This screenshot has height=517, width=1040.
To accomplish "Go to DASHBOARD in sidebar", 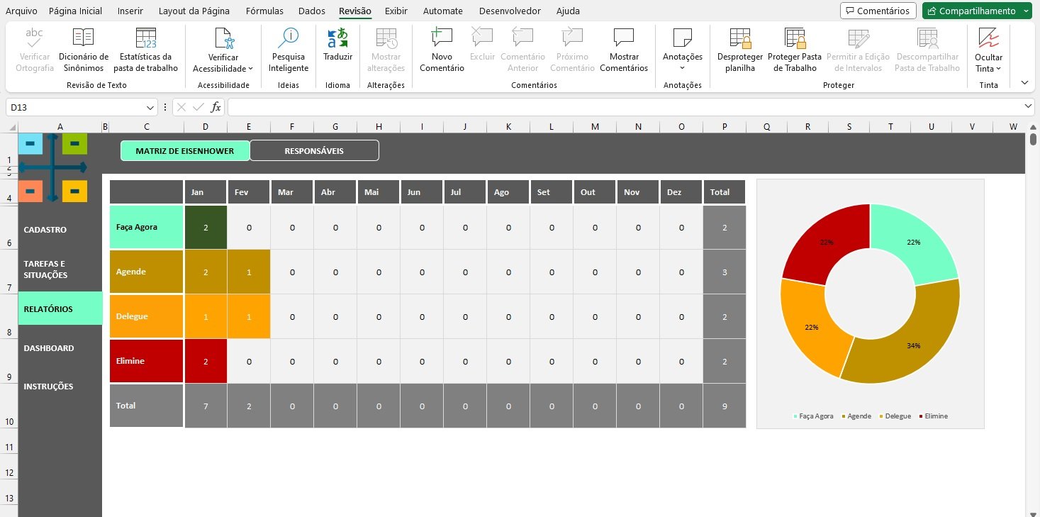I will click(49, 348).
